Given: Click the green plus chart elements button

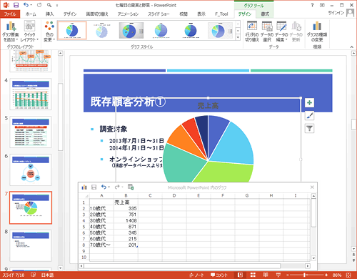Looking at the screenshot, I should [x=309, y=103].
